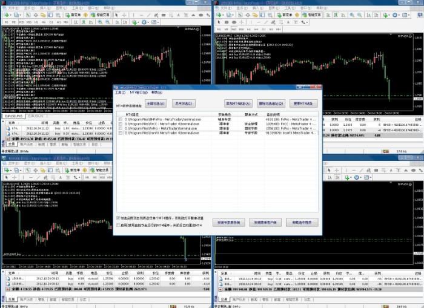Image resolution: width=424 pixels, height=308 pixels.
Task: Select M5 timeframe in bottom-left MT4 window
Action: 94,177
